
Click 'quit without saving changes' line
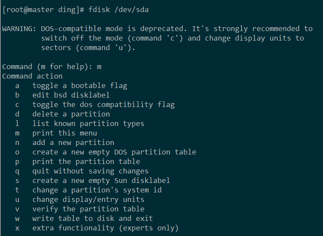pyautogui.click(x=91, y=171)
